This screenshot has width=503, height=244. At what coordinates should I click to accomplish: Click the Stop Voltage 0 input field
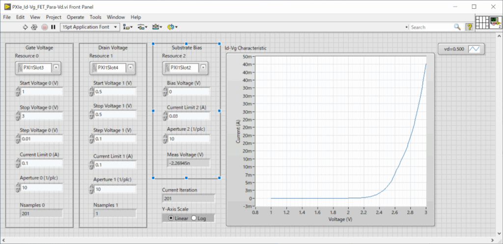(x=41, y=116)
